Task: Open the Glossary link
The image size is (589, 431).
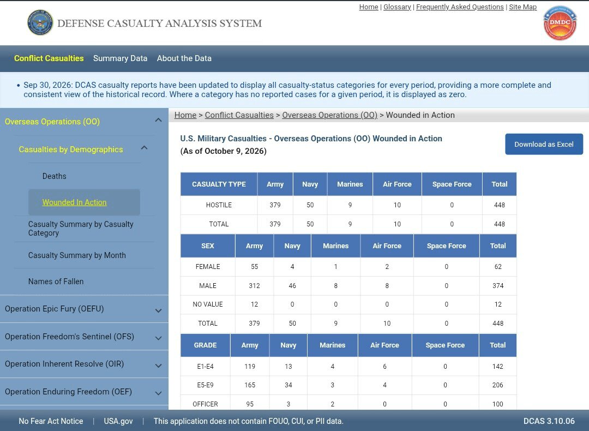Action: 397,7
